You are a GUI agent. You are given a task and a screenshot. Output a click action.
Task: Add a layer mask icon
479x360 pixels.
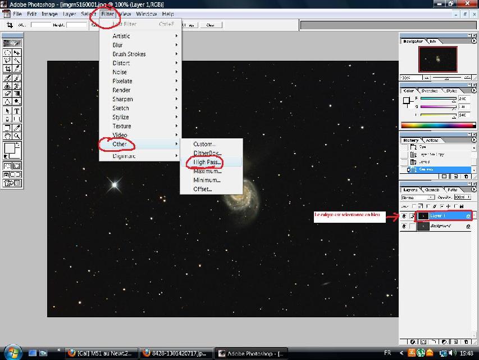coord(423,341)
